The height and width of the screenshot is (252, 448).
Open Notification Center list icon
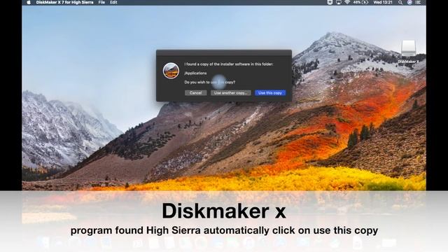coord(418,2)
